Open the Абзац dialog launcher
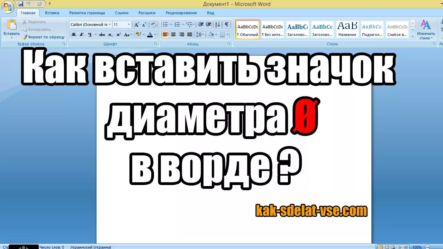This screenshot has height=249, width=443. tap(229, 44)
